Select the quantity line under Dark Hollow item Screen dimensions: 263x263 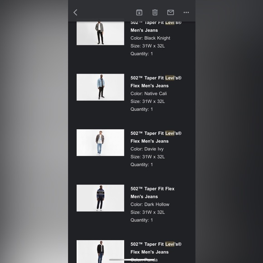[x=142, y=220]
